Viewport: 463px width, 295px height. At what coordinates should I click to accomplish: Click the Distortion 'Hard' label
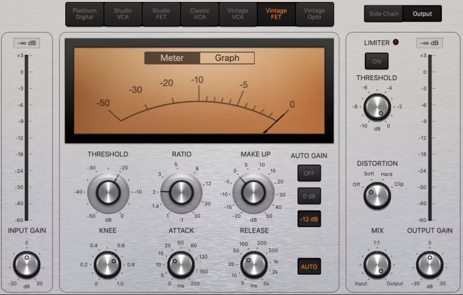click(x=386, y=175)
